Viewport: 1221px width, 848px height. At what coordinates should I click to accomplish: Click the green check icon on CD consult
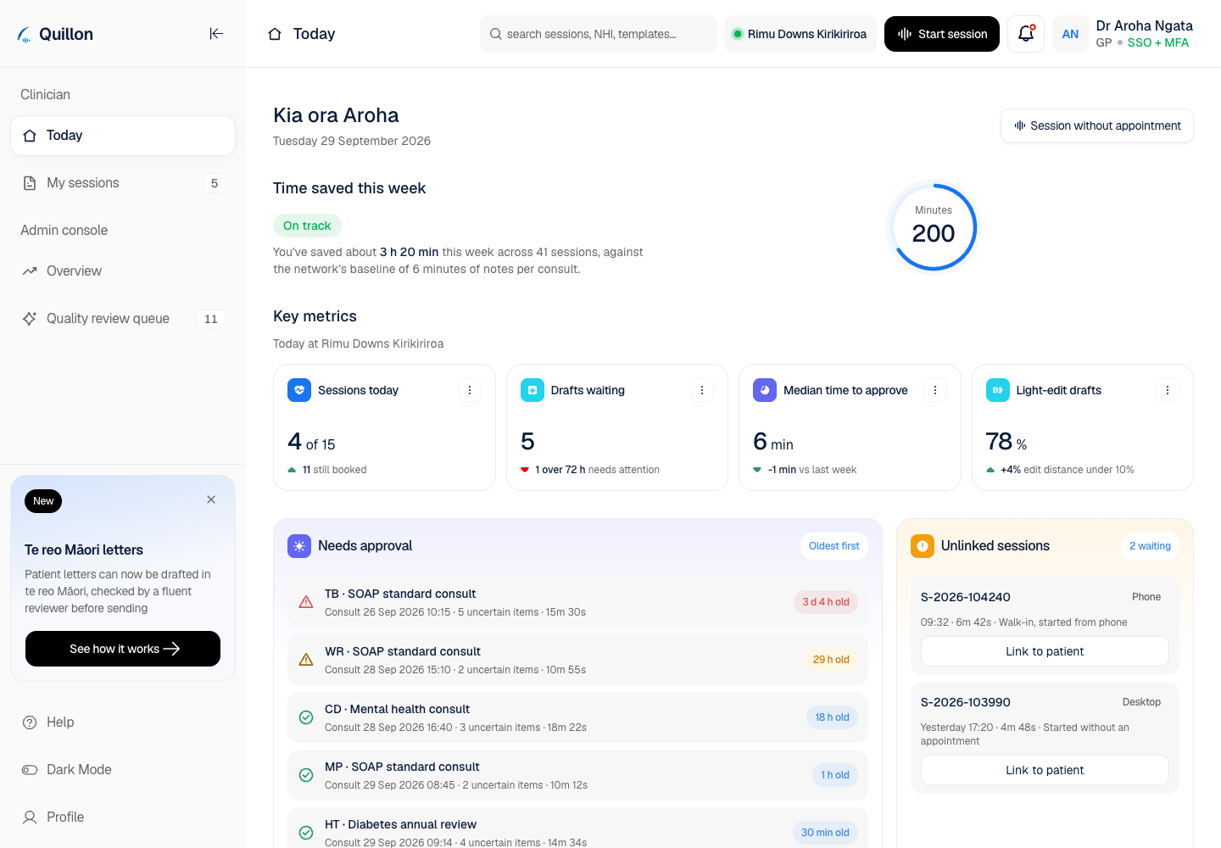(306, 717)
